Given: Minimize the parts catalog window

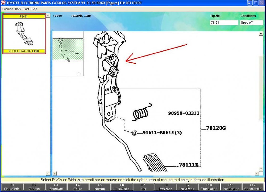Looking at the screenshot, I should [x=250, y=3].
